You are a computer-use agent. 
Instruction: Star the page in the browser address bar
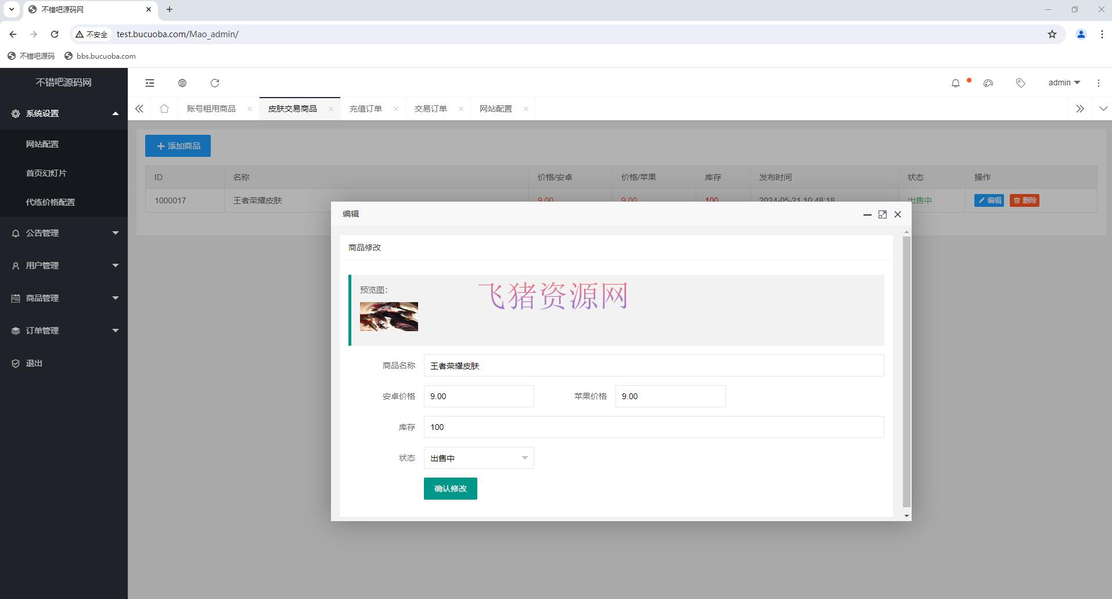pyautogui.click(x=1052, y=34)
